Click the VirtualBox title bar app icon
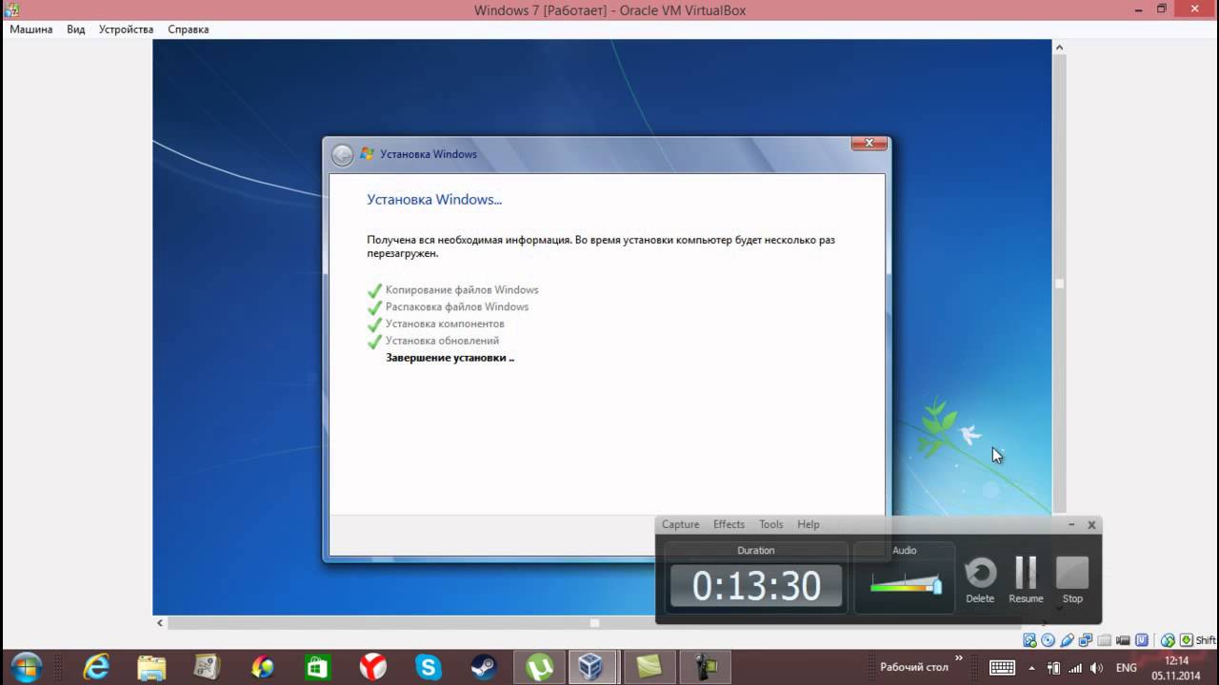1219x685 pixels. click(x=11, y=10)
